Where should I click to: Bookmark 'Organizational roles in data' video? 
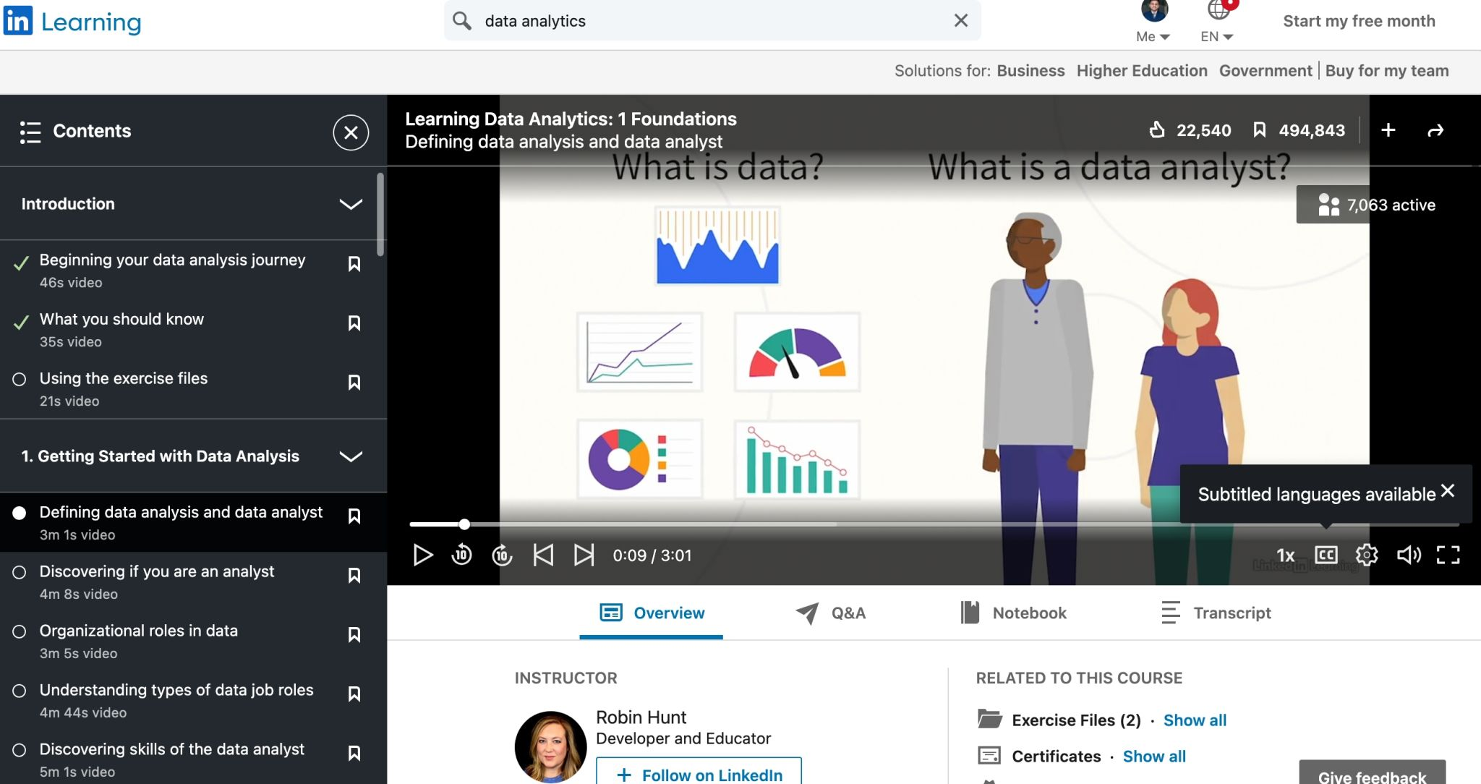point(354,635)
